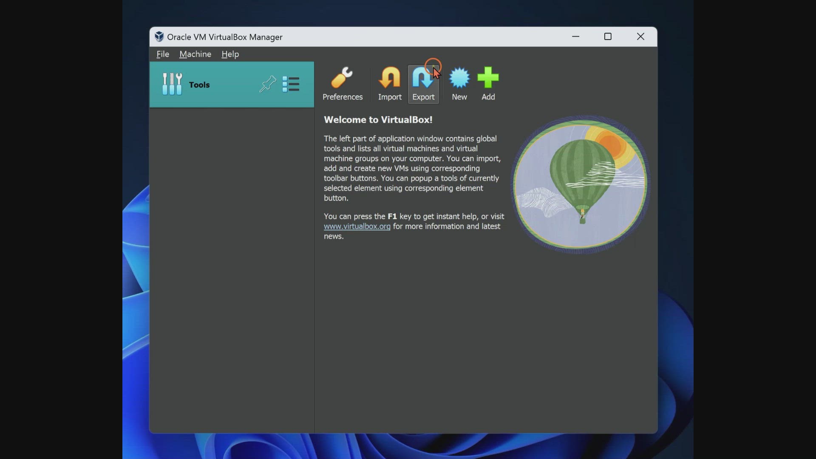Image resolution: width=816 pixels, height=459 pixels.
Task: Maximize the VirtualBox Manager window
Action: point(608,37)
